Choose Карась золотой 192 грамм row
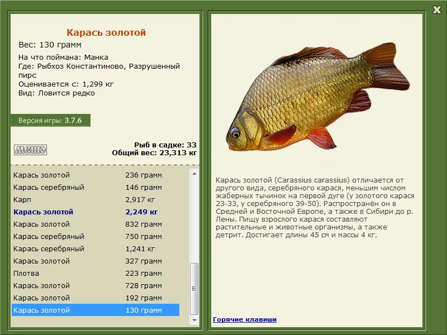 click(x=95, y=298)
